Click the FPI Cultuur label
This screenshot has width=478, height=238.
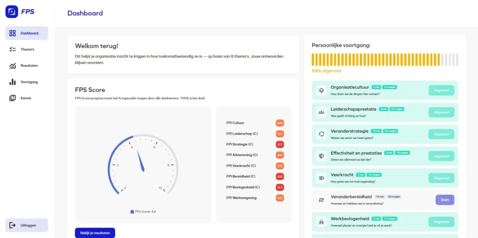235,123
